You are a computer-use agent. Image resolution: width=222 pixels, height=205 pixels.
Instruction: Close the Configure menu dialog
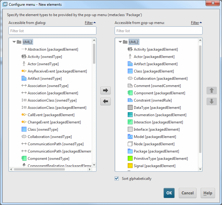[x=213, y=3]
